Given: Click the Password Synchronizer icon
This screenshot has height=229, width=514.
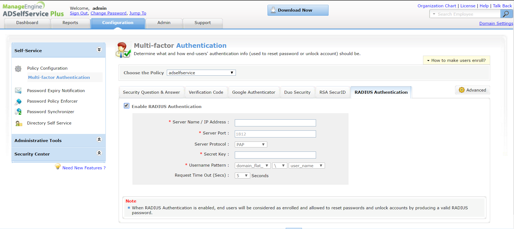Looking at the screenshot, I should (x=18, y=112).
